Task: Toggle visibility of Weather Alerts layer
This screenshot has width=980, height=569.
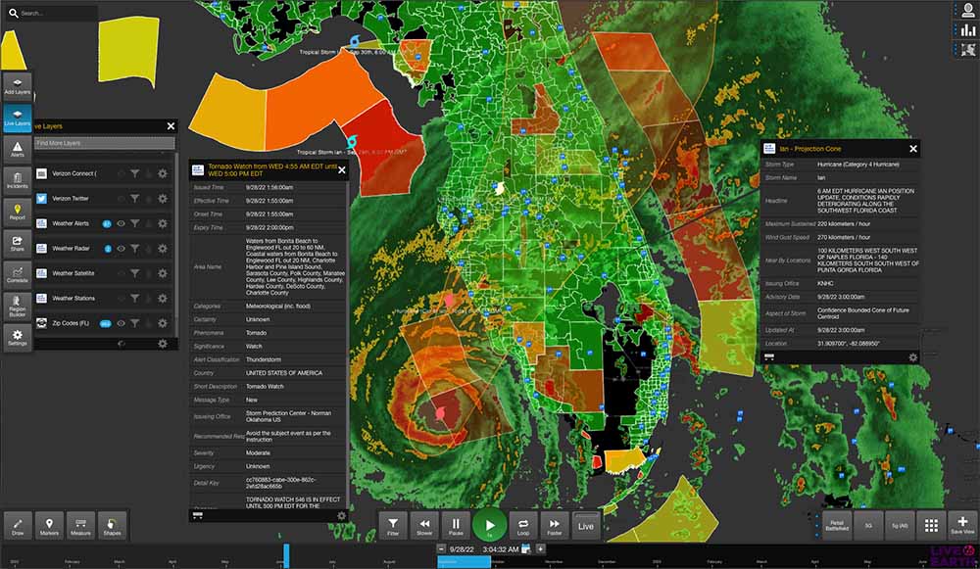Action: [121, 223]
